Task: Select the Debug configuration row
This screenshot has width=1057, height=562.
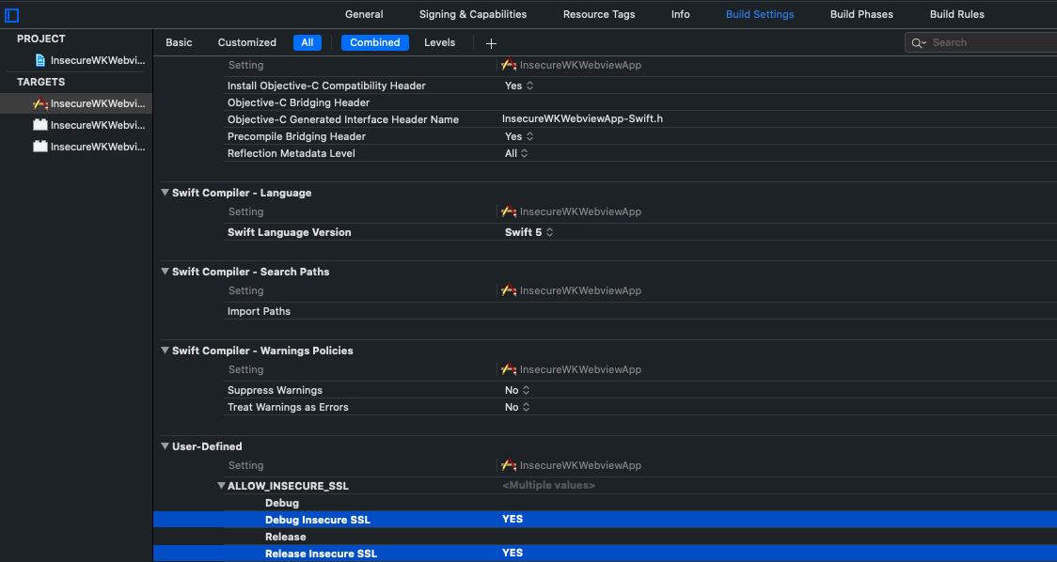Action: click(x=606, y=503)
